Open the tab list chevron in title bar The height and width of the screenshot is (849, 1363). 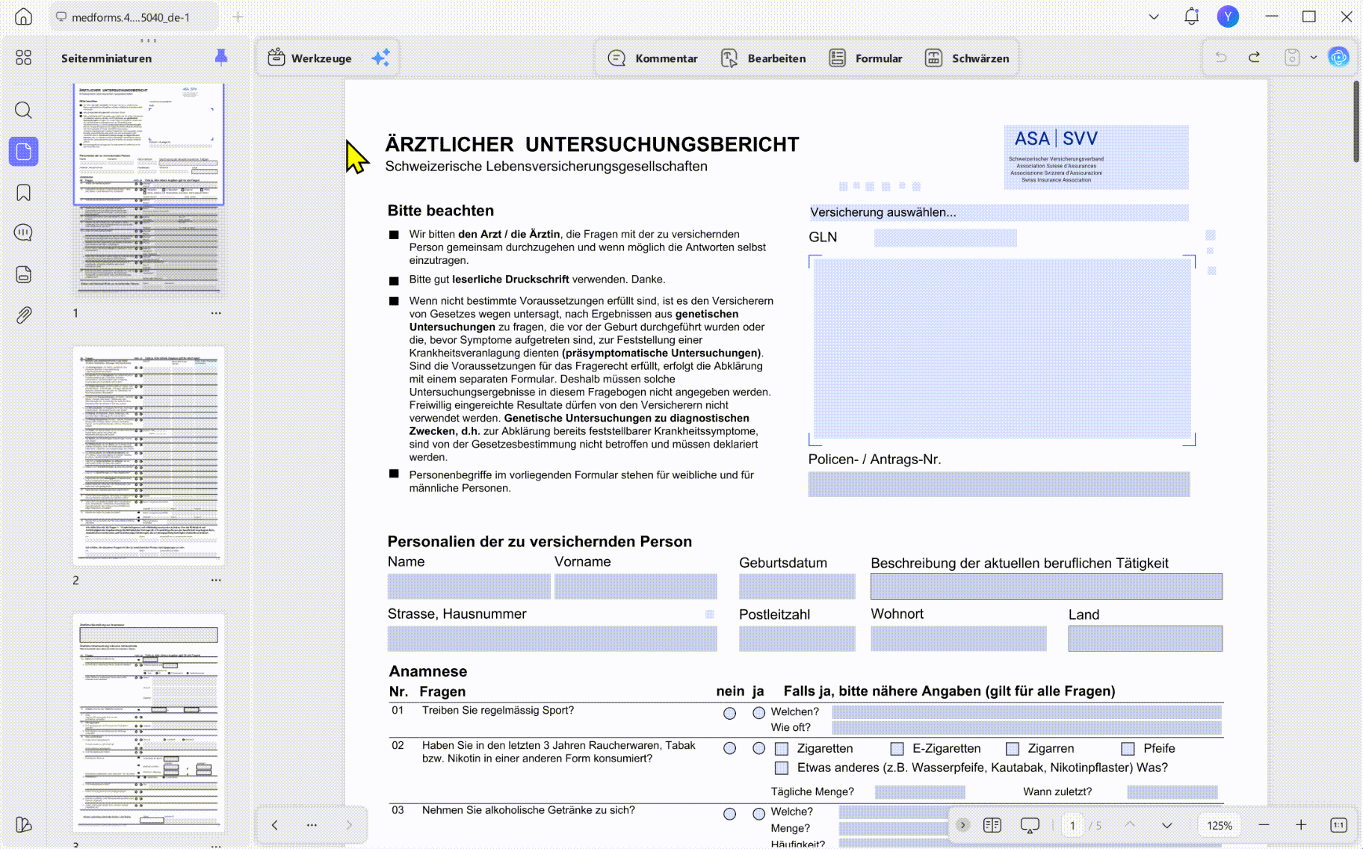pos(1154,16)
